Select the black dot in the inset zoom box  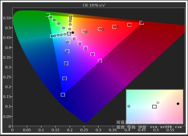coord(178,104)
